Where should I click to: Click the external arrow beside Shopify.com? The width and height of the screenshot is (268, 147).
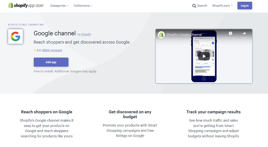coord(232,5)
